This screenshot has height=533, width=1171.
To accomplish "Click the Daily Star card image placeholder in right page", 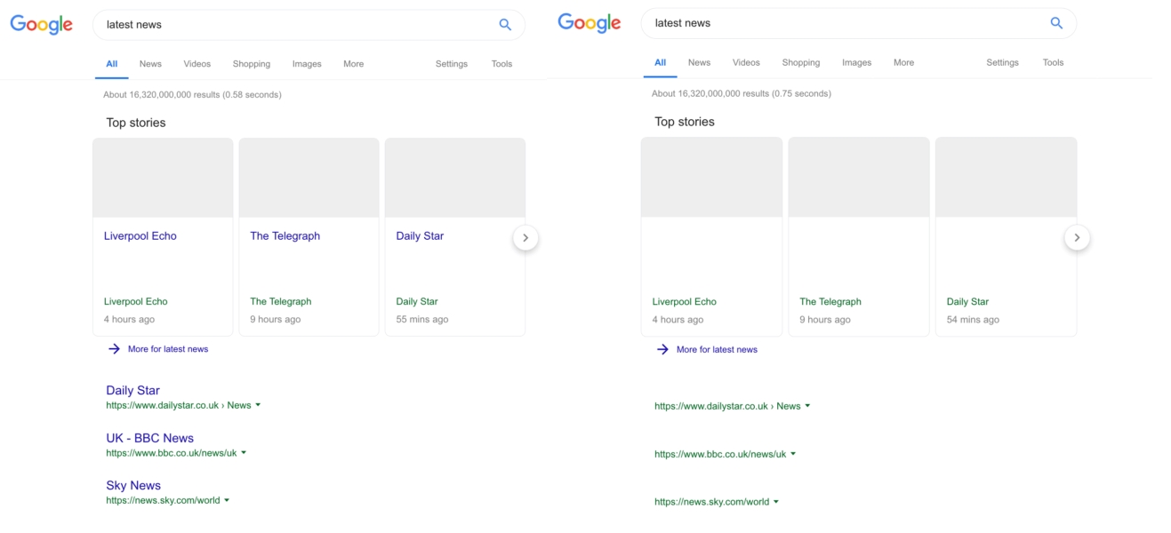I will [x=1007, y=178].
